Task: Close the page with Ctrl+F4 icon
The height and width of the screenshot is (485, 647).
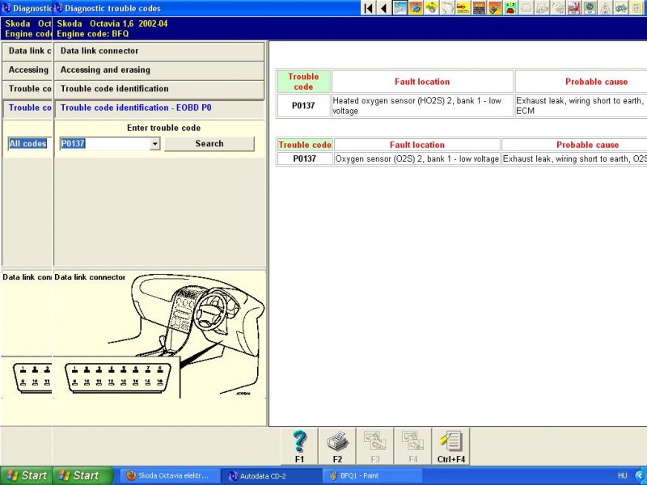Action: click(x=451, y=446)
